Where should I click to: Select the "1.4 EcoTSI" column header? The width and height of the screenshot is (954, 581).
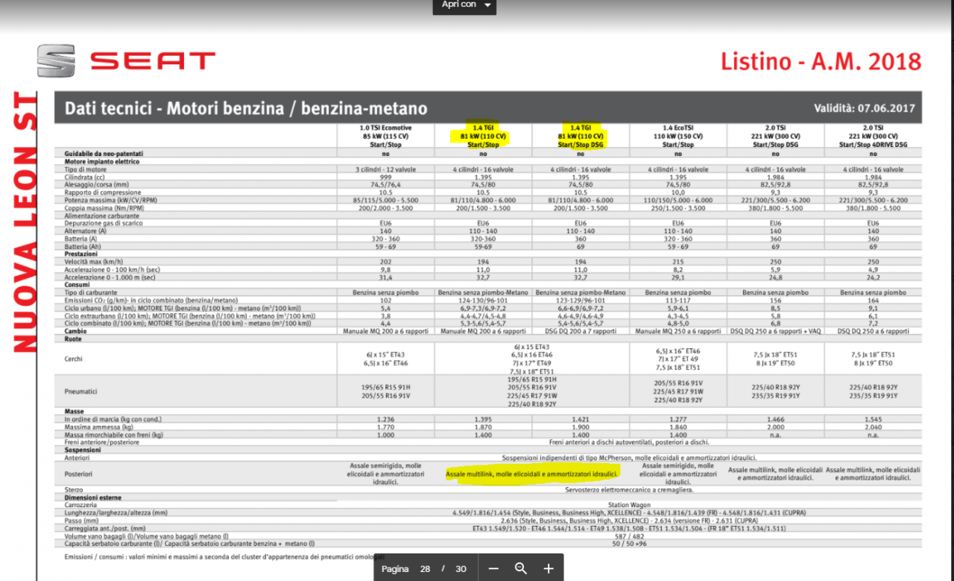pos(677,136)
